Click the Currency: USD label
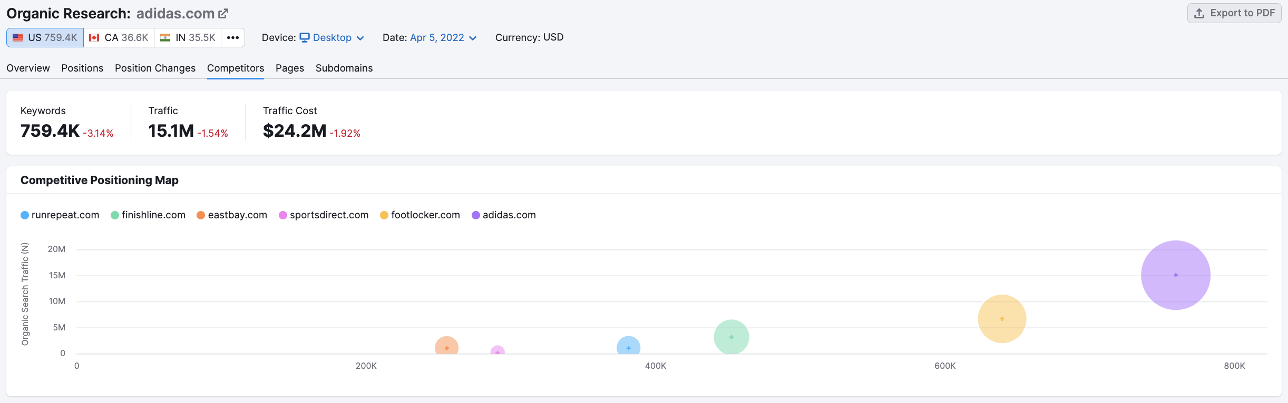This screenshot has width=1288, height=403. 529,37
